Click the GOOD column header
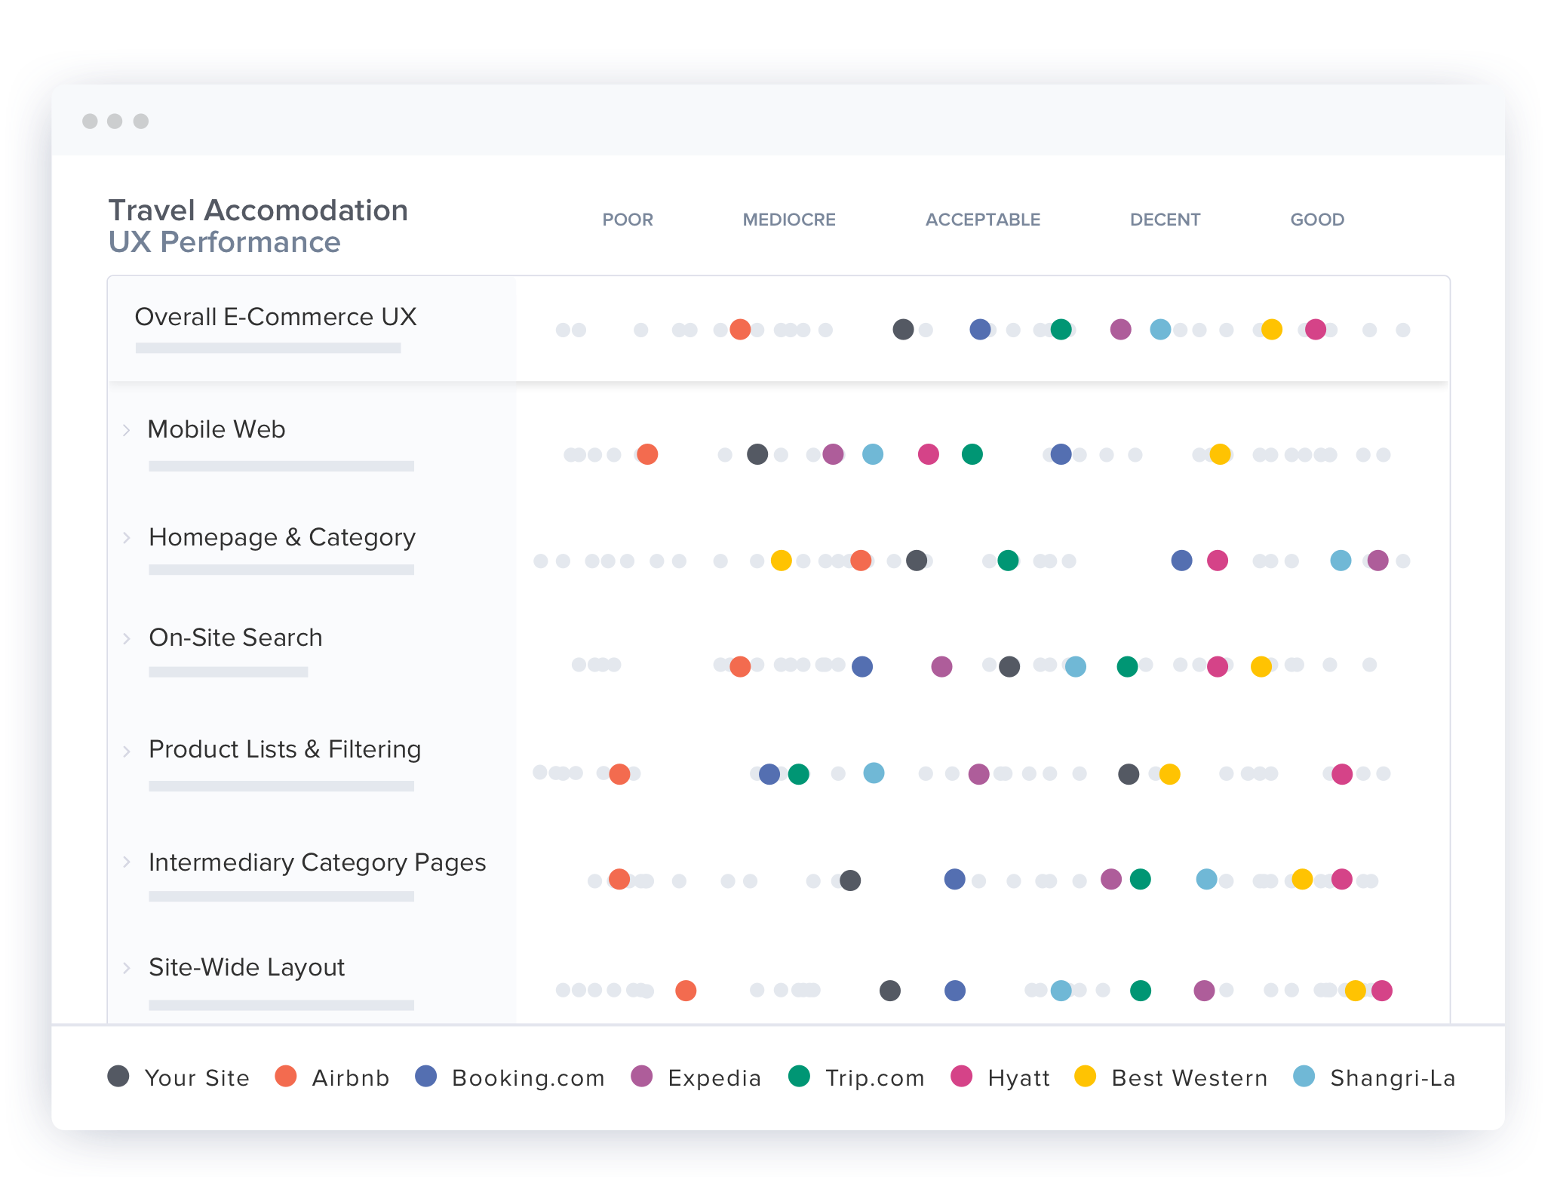 pyautogui.click(x=1317, y=220)
